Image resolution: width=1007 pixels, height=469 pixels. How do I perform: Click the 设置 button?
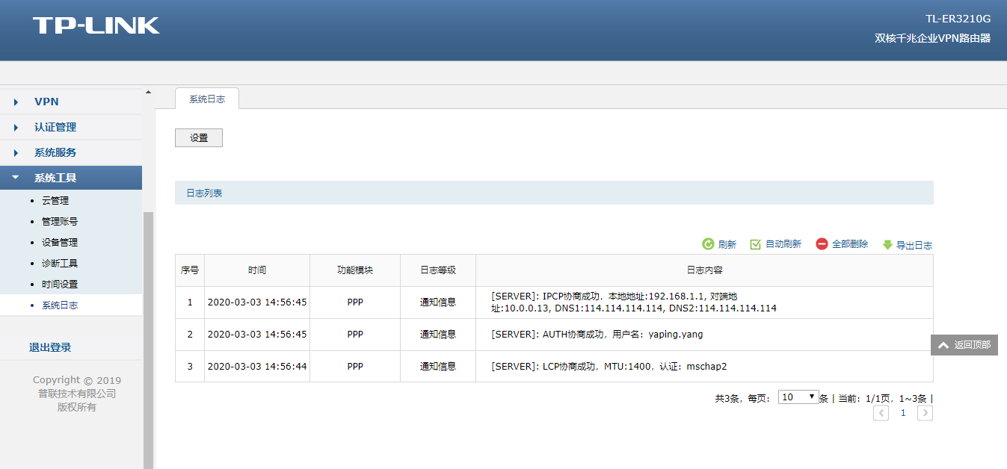click(199, 138)
